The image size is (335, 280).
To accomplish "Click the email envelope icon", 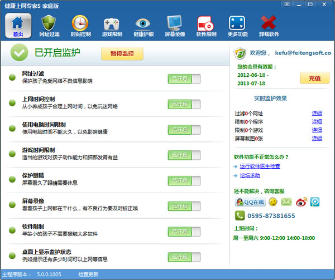I will (286, 202).
